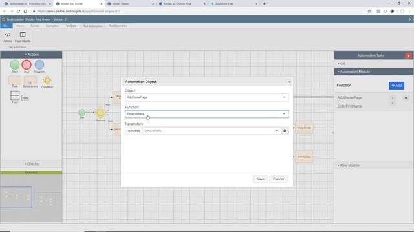The image size is (414, 232).
Task: Open the address Data variable dropdown
Action: click(212, 131)
